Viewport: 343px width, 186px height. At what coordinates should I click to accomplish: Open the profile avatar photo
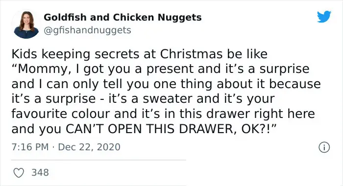(x=26, y=24)
